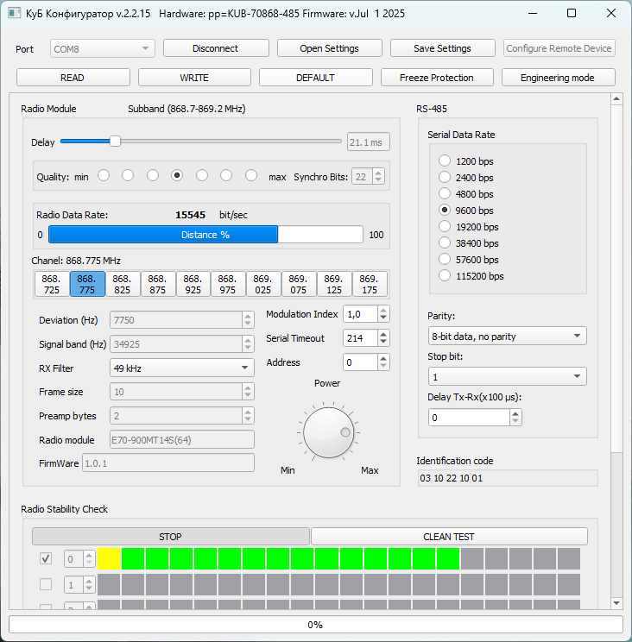Image resolution: width=632 pixels, height=642 pixels.
Task: Open the Parity dropdown
Action: tap(507, 337)
